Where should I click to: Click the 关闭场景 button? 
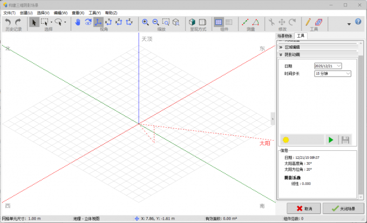point(343,208)
